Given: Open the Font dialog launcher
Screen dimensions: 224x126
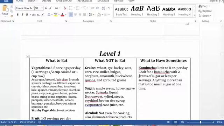Looking at the screenshot, I should tap(66, 21).
